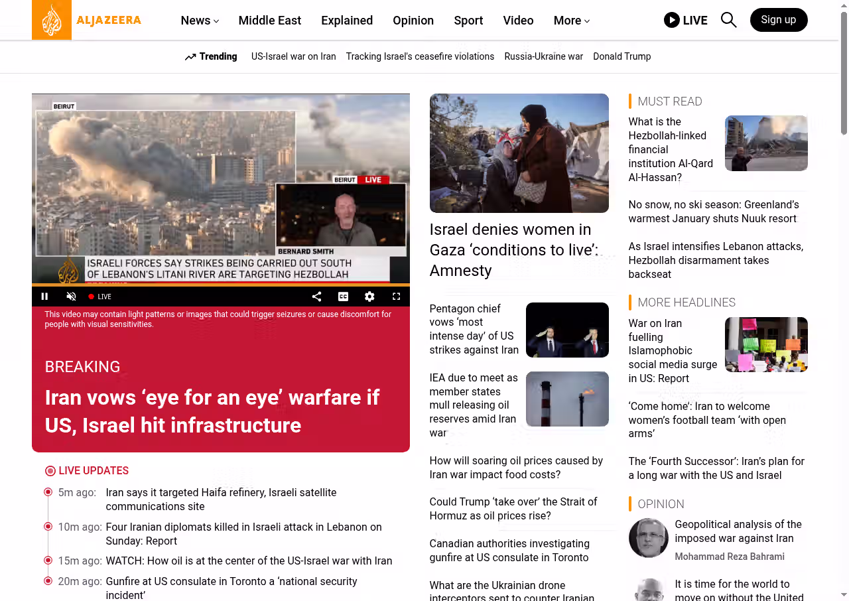Open the Gaza women Amnesty article image

pos(519,153)
